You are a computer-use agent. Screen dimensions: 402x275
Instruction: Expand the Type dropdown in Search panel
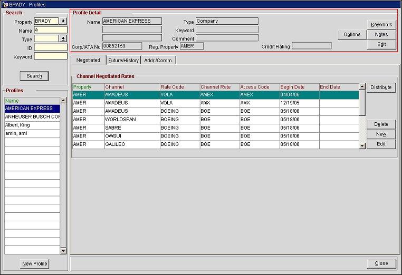pos(63,38)
